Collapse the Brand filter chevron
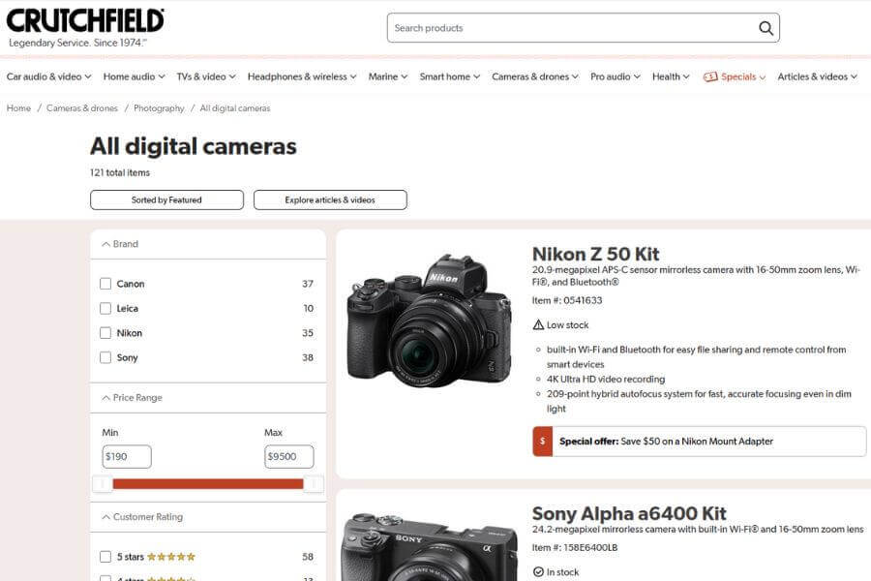Image resolution: width=871 pixels, height=581 pixels. point(105,244)
